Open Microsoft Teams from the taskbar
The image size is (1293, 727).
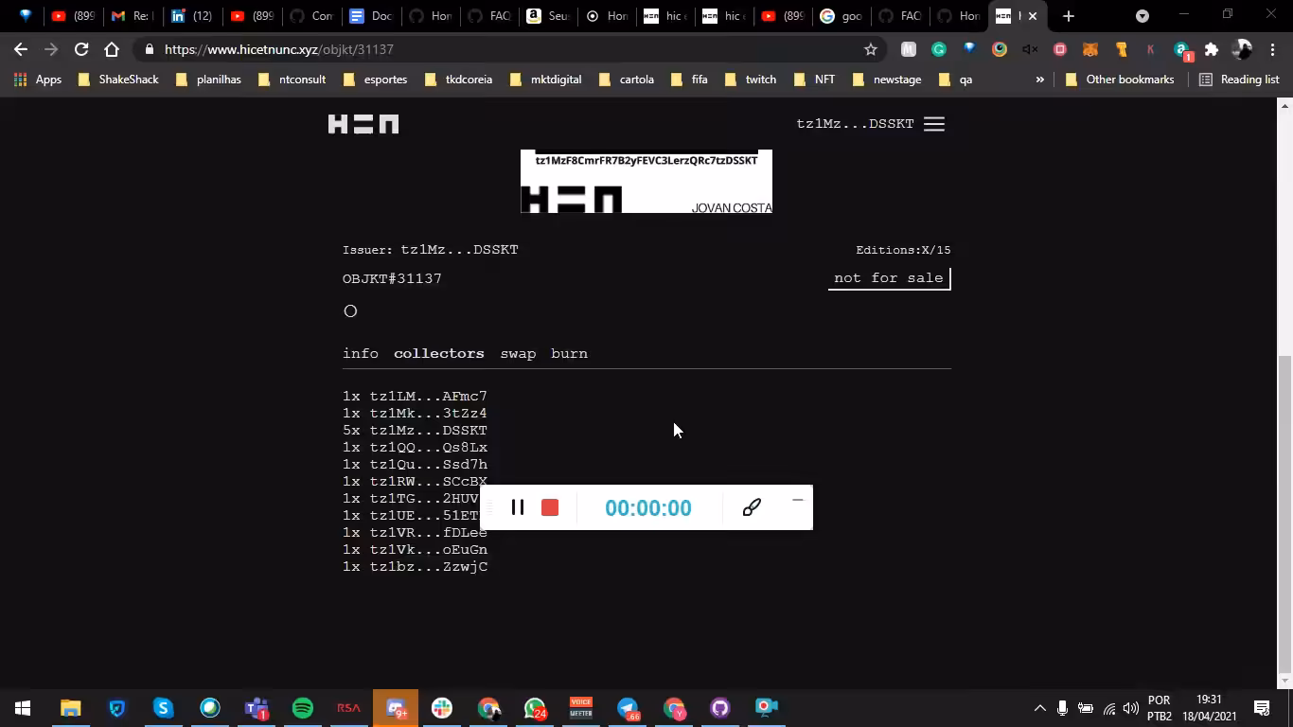[x=257, y=708]
